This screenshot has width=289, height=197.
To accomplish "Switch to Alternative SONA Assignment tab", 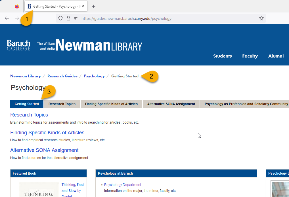I will (171, 104).
